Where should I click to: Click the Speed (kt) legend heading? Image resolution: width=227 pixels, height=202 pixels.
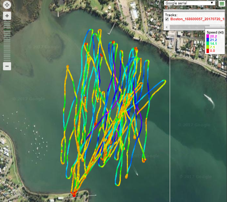pyautogui.click(x=215, y=32)
